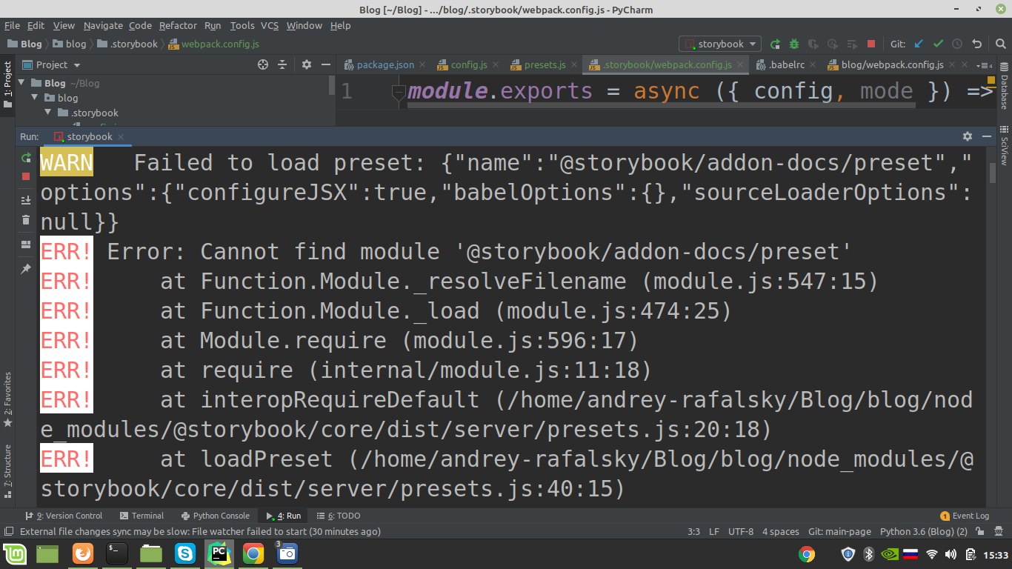Open Run panel settings gear
The height and width of the screenshot is (569, 1012).
[967, 136]
